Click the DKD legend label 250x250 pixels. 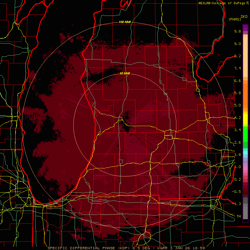[x=244, y=17]
